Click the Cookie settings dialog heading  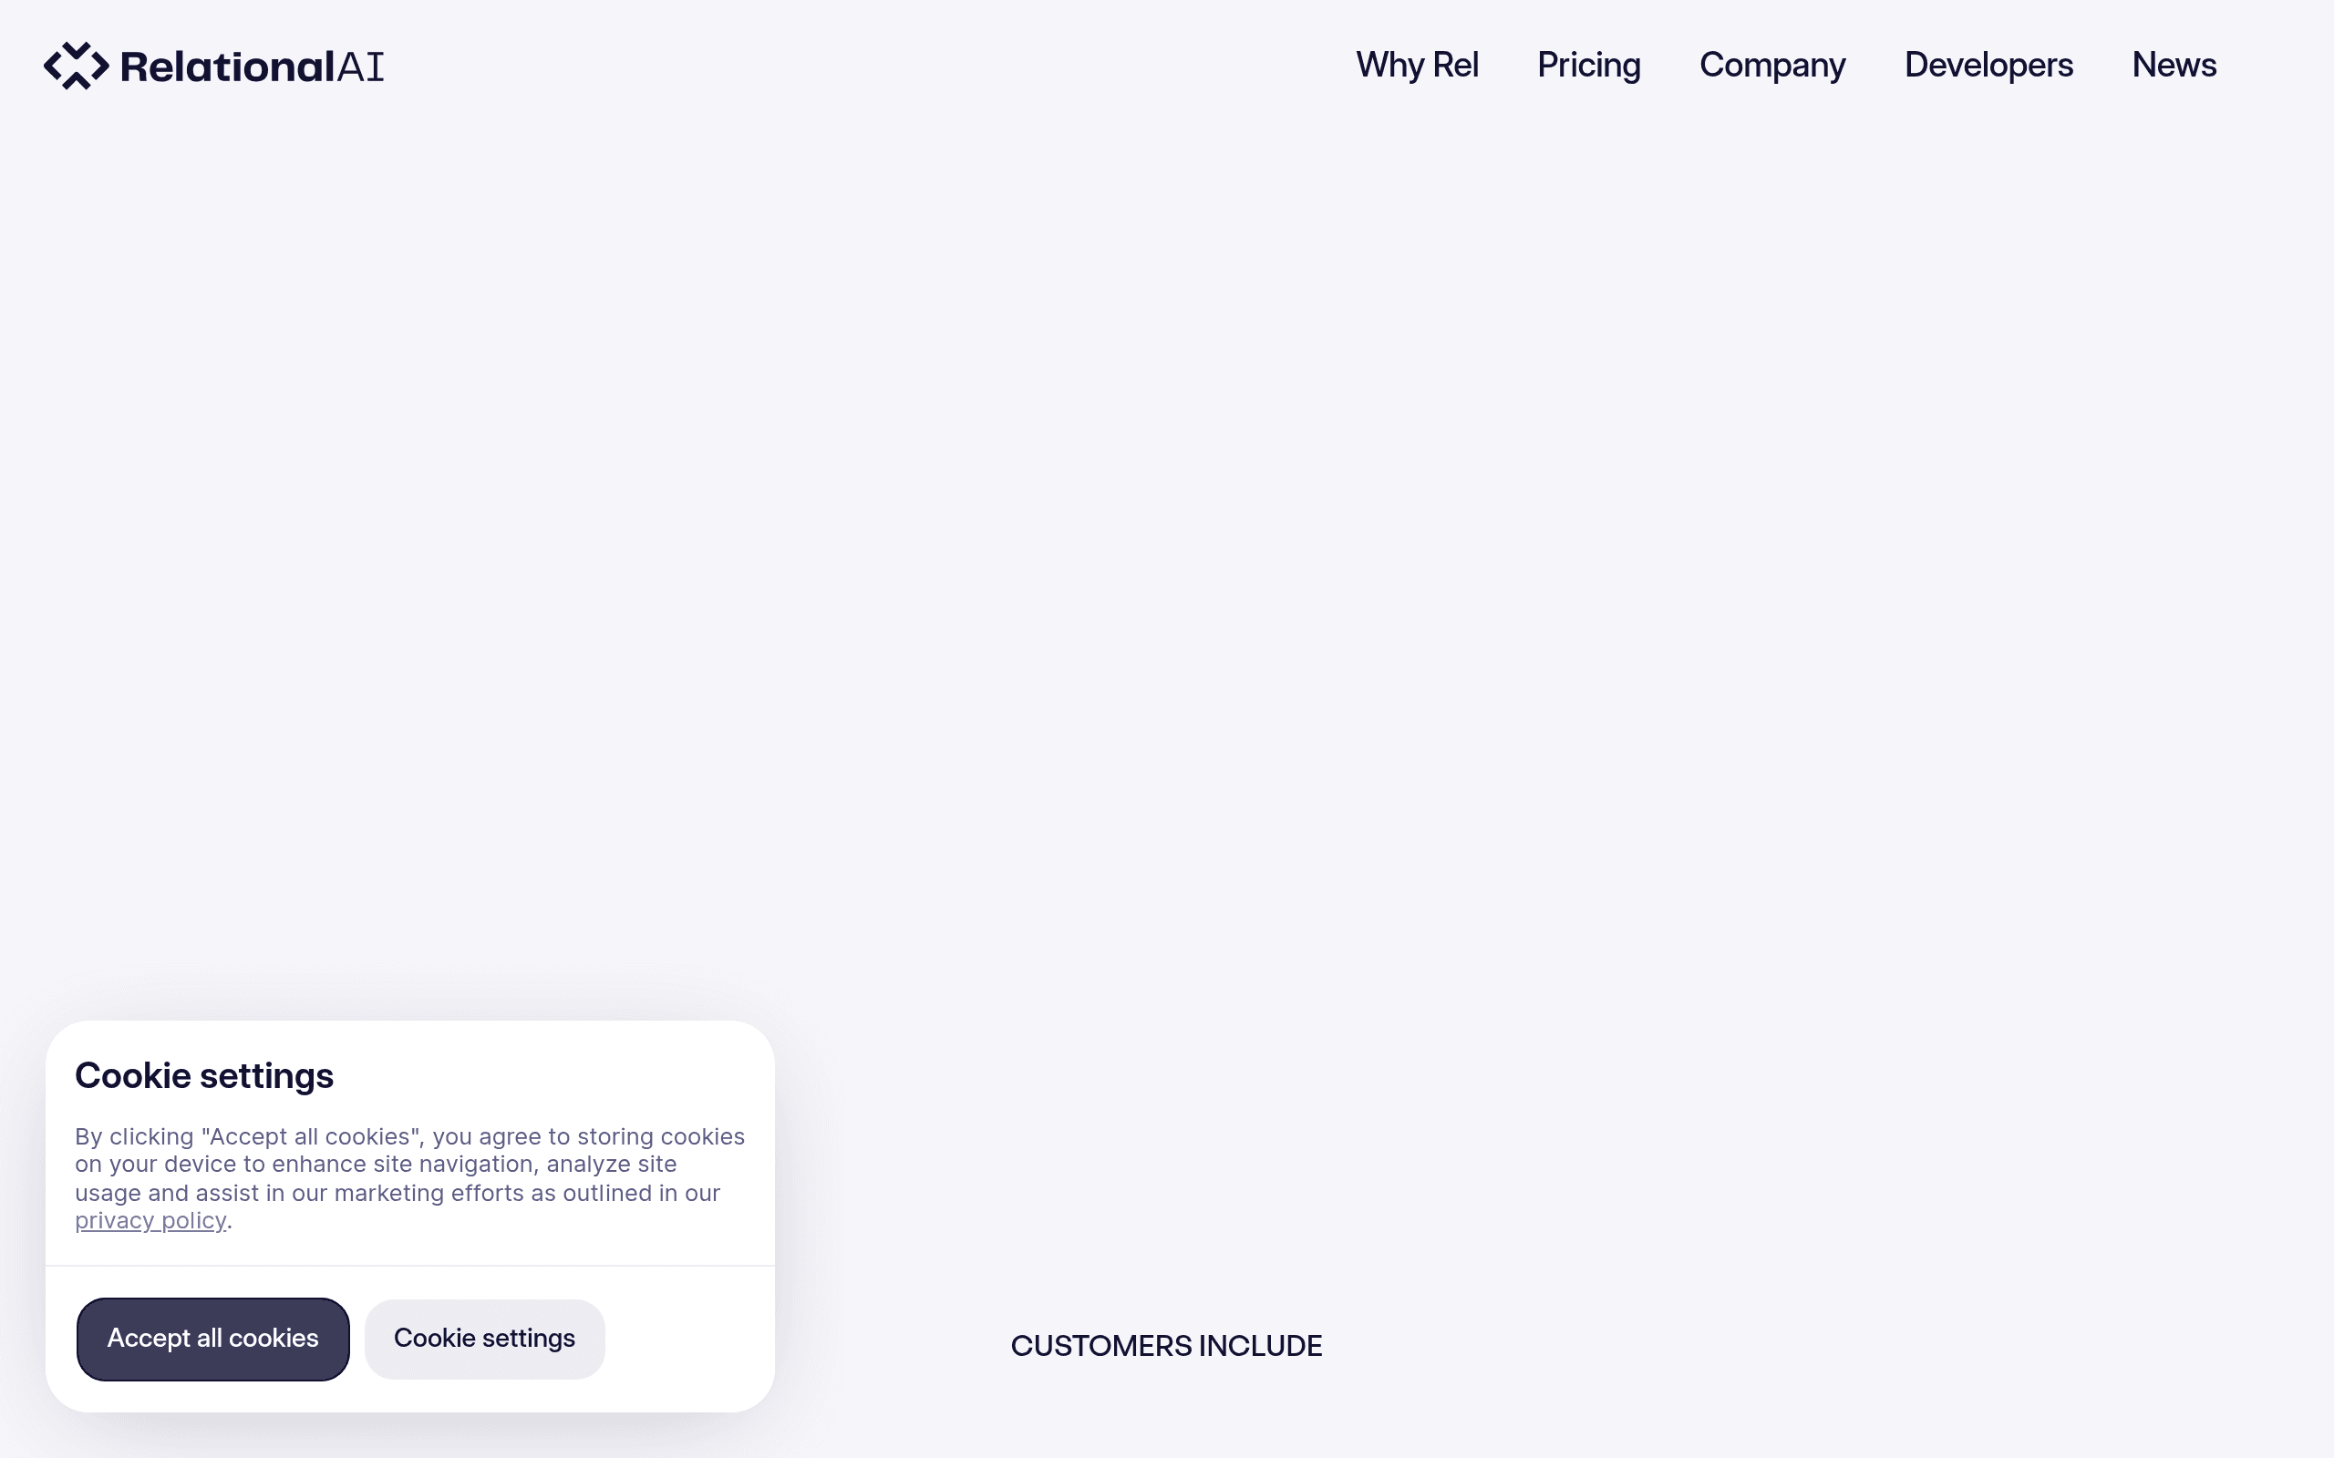(x=204, y=1075)
